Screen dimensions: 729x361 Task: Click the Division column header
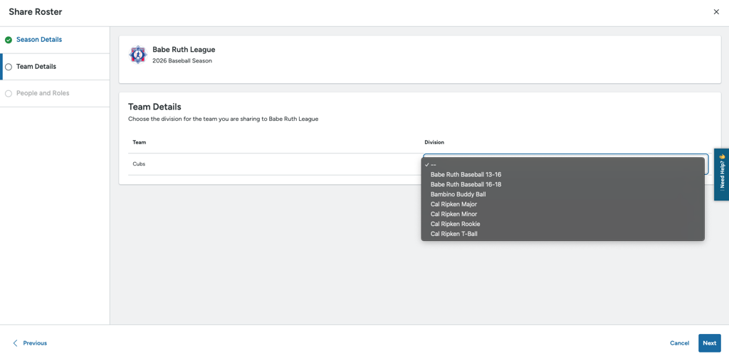[434, 142]
